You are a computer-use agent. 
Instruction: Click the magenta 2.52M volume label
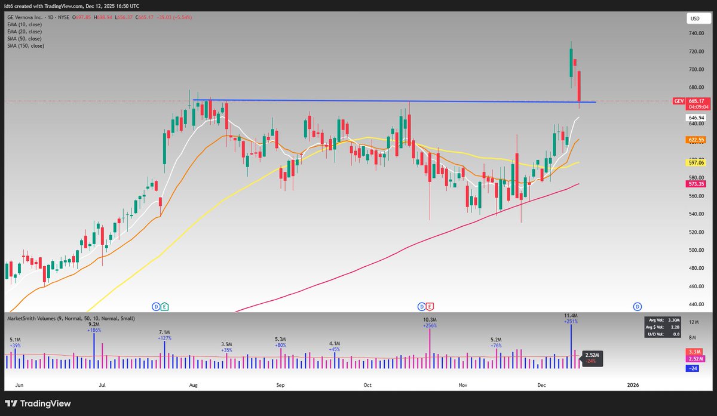[x=694, y=358]
